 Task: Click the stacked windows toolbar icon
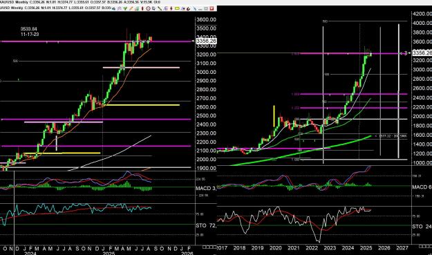click(153, 8)
